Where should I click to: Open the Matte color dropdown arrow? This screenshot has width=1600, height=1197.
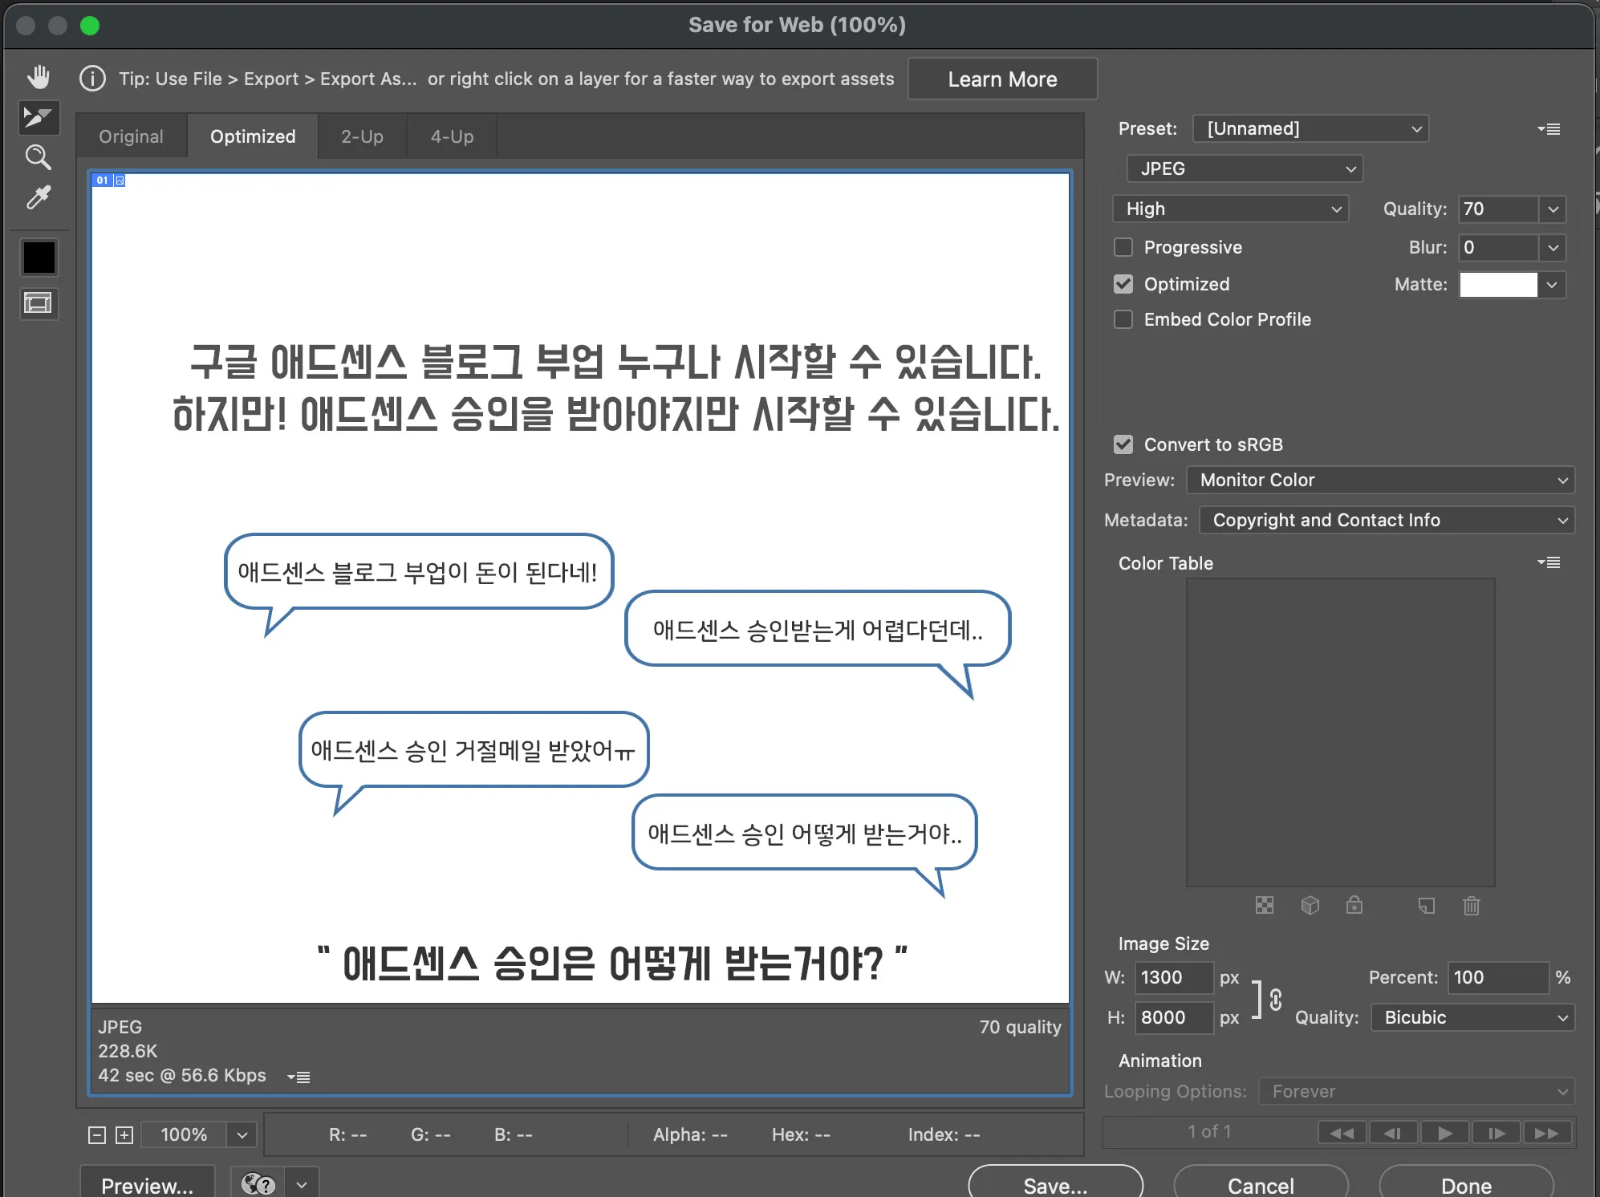pyautogui.click(x=1553, y=285)
